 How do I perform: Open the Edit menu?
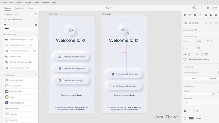point(11,2)
